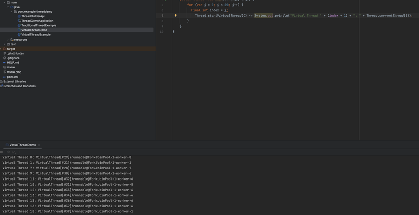Select the mvnw.cmd file
Screen dimensions: 419x215
[x=14, y=72]
